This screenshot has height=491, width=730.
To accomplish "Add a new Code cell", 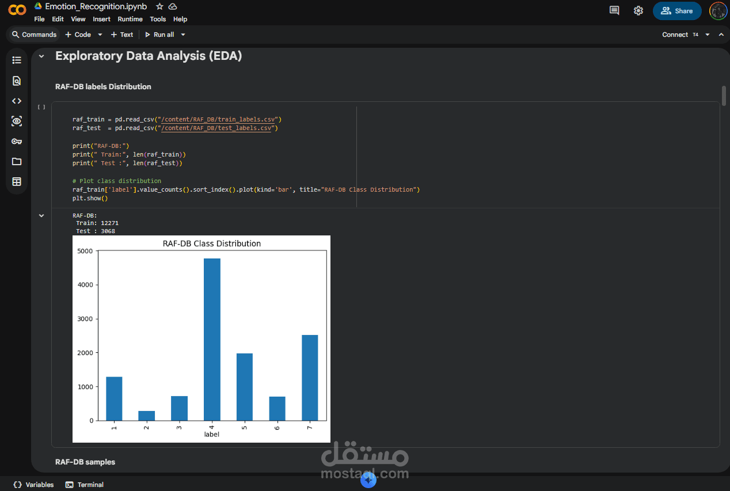I will [x=78, y=35].
